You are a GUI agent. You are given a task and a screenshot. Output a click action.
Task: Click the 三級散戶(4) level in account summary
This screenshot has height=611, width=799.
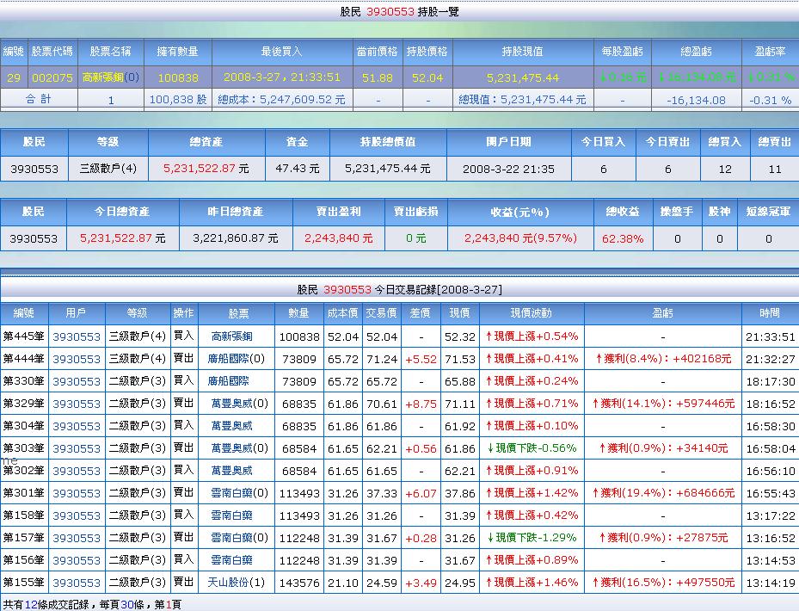[108, 169]
